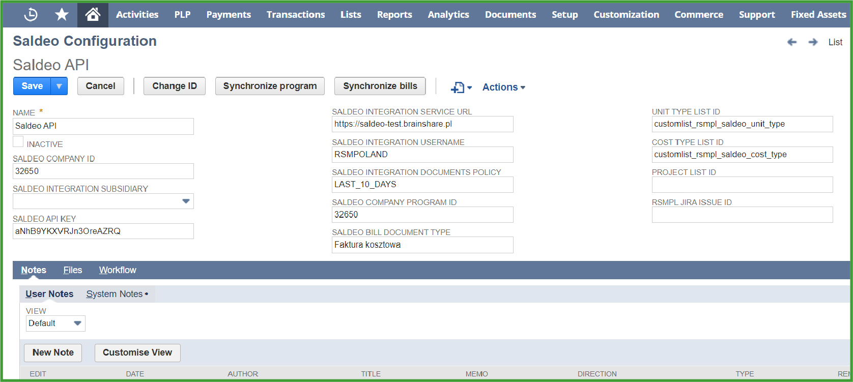Toggle the Inactive checkbox
This screenshot has width=853, height=382.
tap(18, 142)
